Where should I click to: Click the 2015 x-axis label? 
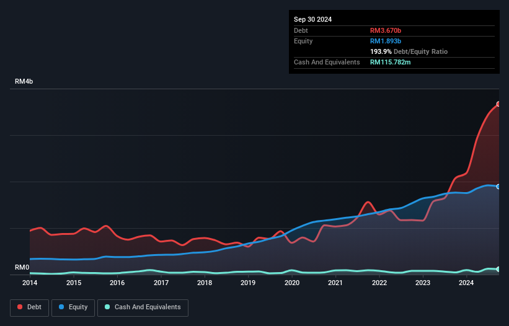click(x=74, y=283)
